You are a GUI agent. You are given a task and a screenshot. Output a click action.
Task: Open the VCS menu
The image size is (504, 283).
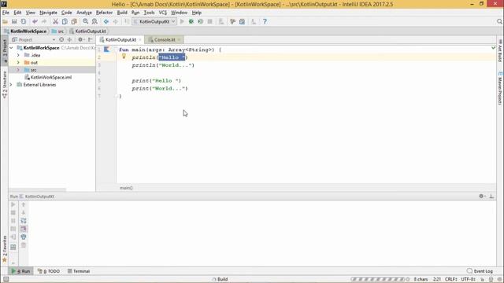[x=163, y=13]
